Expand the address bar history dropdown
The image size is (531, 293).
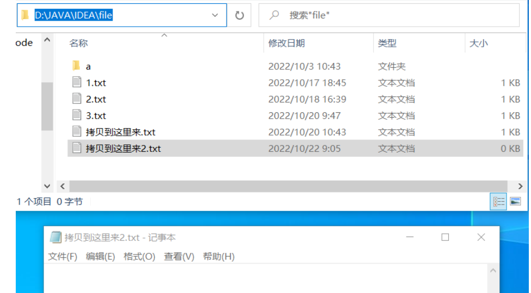(215, 15)
